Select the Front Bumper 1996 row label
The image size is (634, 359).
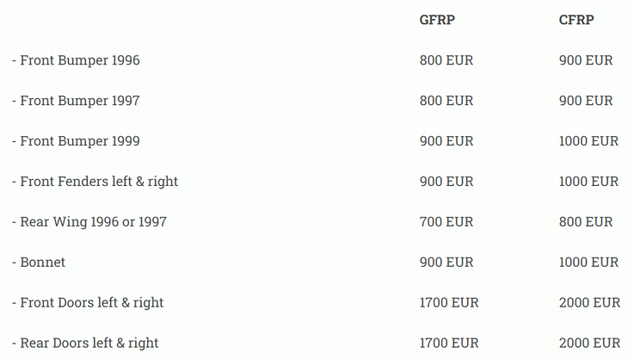(x=76, y=60)
